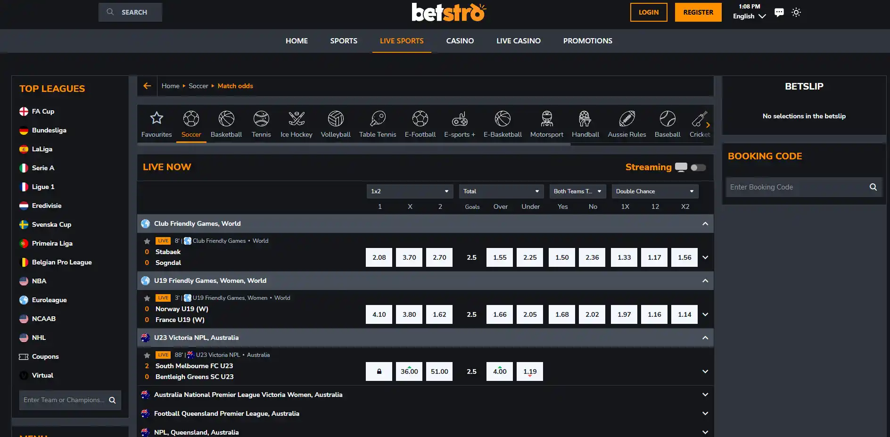Click the sports list horizontal scrollbar
The height and width of the screenshot is (437, 890).
coord(354,144)
